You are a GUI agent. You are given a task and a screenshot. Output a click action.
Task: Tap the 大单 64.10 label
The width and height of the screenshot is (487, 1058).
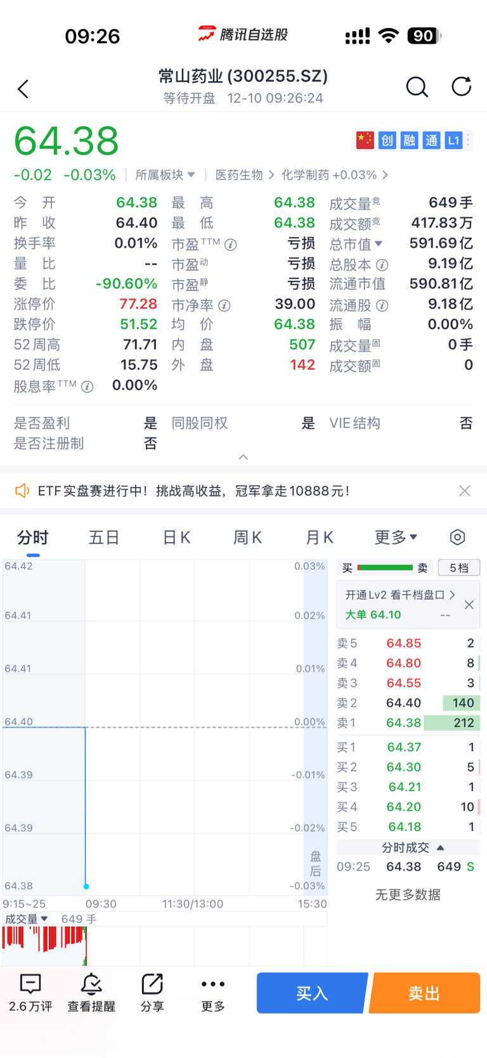pyautogui.click(x=373, y=615)
